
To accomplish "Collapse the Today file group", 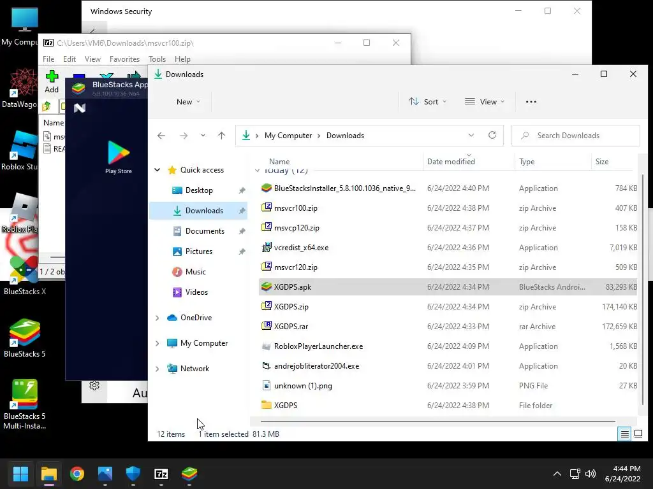I will pyautogui.click(x=257, y=171).
